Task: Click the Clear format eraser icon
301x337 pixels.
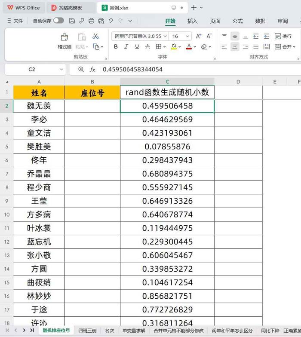Action: coord(204,46)
